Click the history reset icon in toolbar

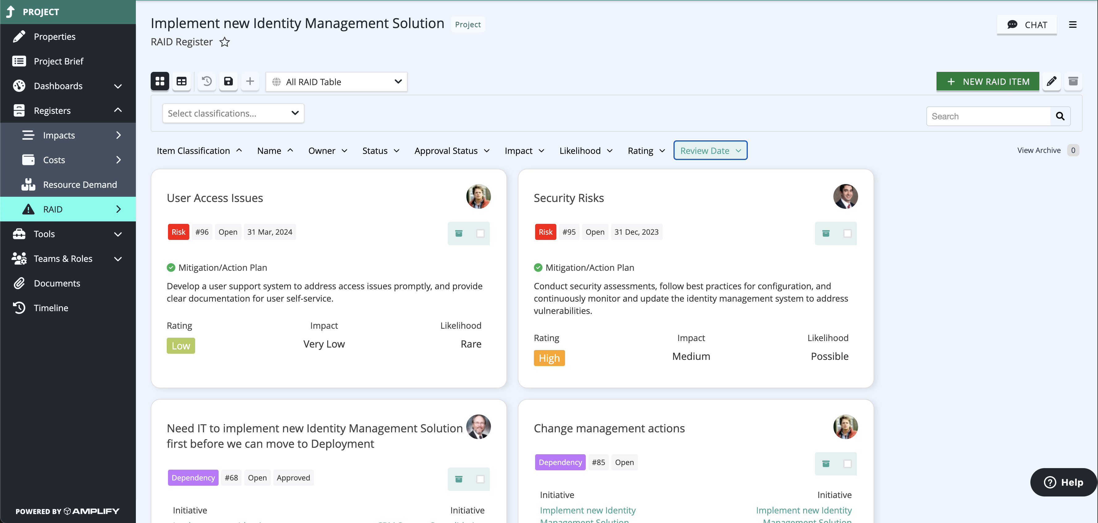(x=207, y=81)
